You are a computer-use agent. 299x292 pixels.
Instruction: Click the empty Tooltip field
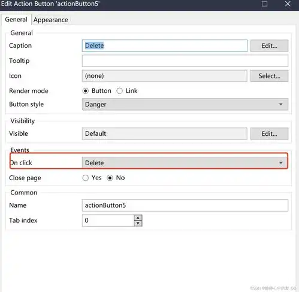point(185,60)
